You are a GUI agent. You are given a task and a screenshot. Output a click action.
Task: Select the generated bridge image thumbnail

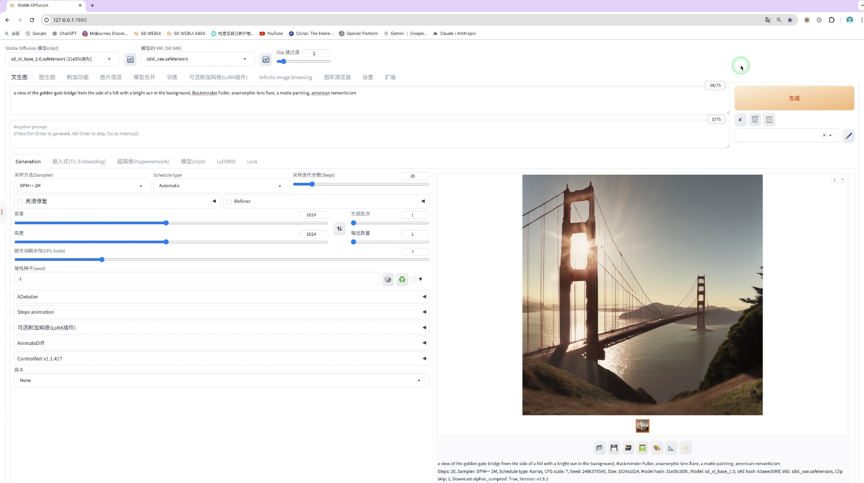pyautogui.click(x=643, y=426)
